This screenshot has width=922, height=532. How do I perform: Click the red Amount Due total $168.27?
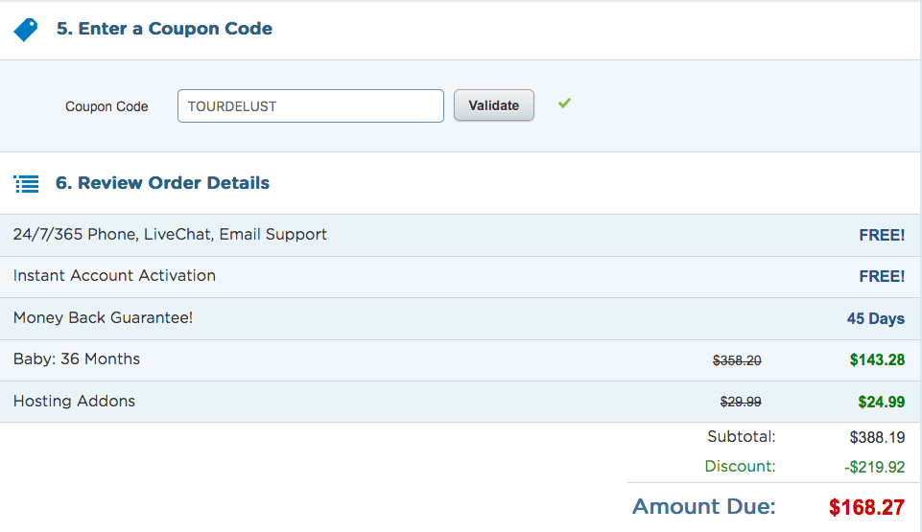[866, 507]
